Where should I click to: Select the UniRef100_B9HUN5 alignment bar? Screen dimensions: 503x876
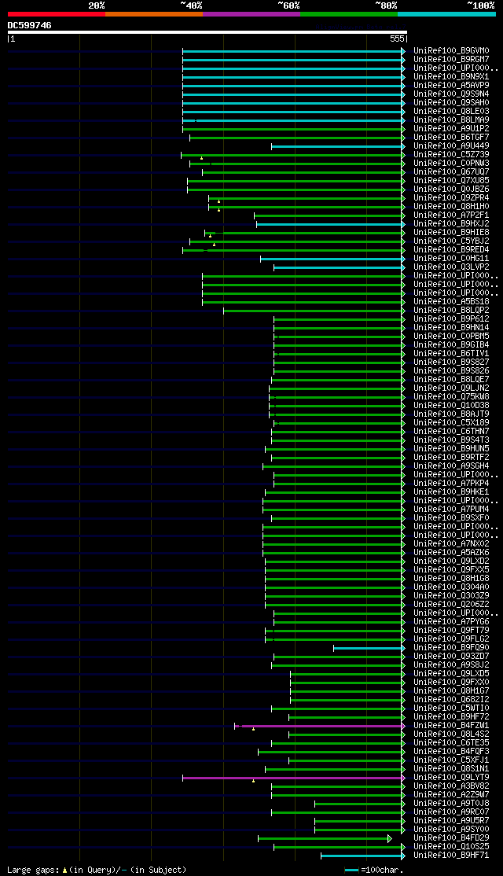tap(334, 450)
